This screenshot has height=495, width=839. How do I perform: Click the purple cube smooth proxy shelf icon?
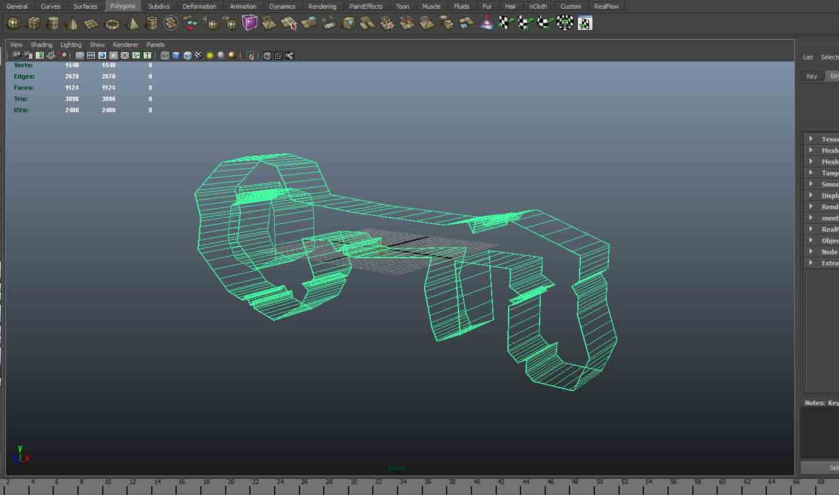250,22
